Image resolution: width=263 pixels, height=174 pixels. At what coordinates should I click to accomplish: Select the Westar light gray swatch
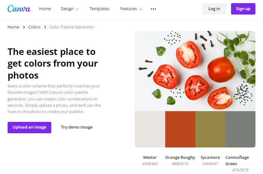tap(150, 129)
